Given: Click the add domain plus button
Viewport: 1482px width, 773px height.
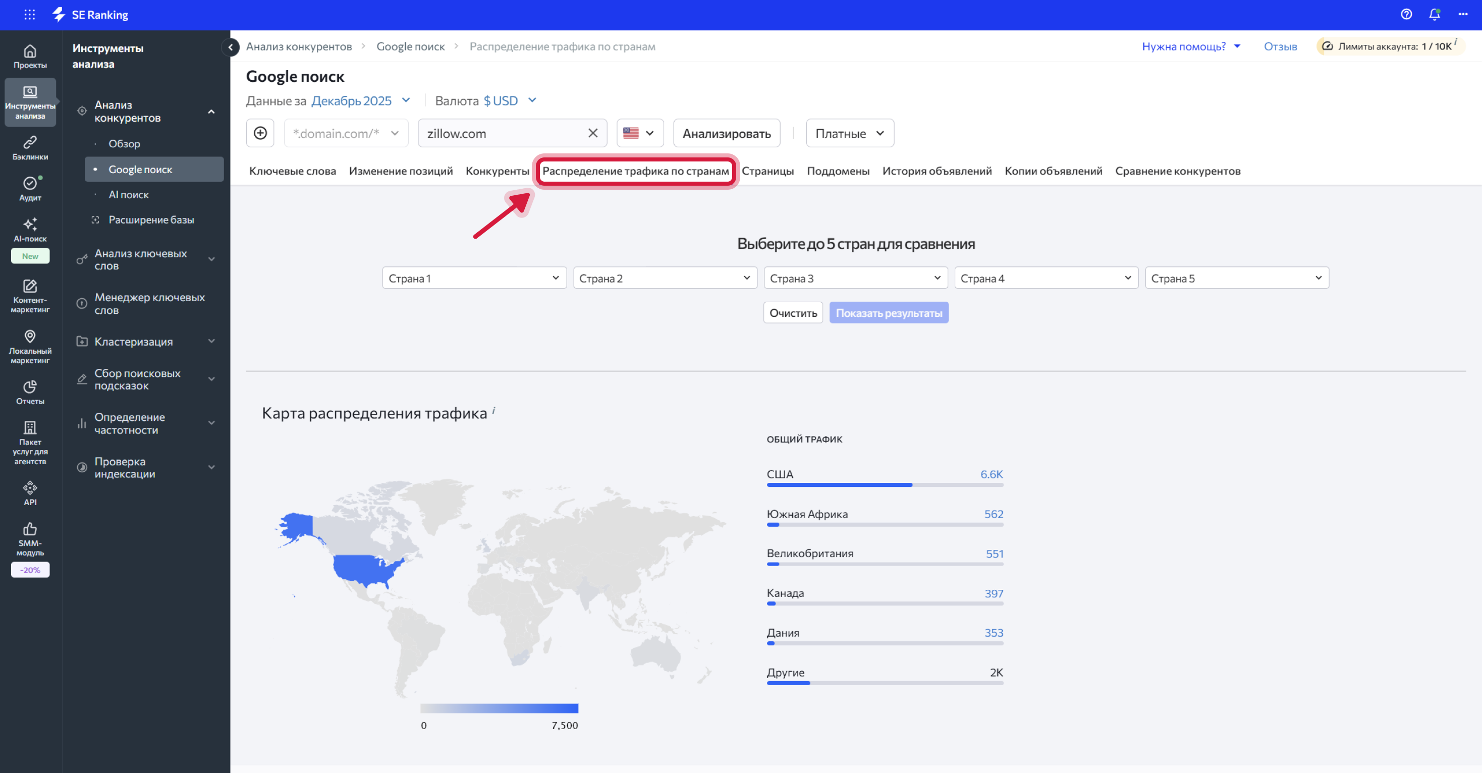Looking at the screenshot, I should pyautogui.click(x=260, y=133).
